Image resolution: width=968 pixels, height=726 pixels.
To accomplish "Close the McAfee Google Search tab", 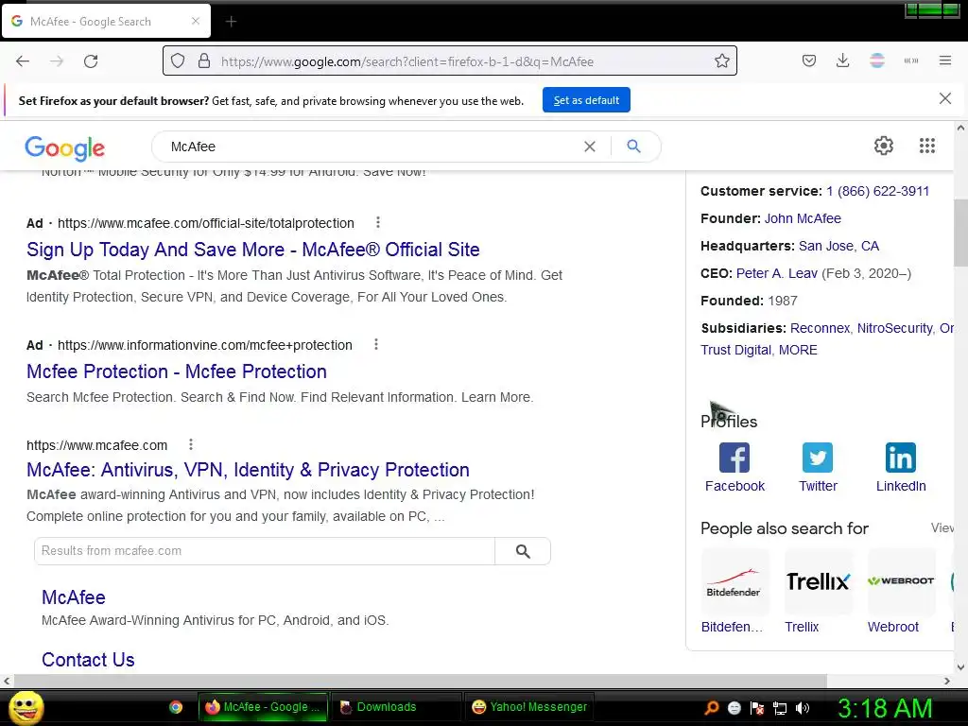I will click(196, 21).
